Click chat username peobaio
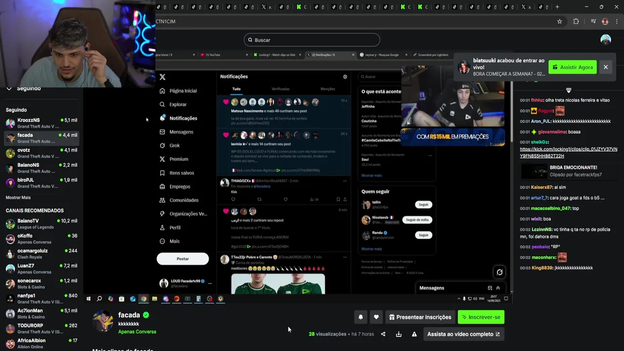The height and width of the screenshot is (351, 624). point(540,247)
